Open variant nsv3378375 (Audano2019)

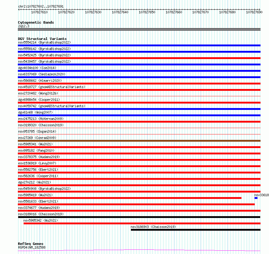pos(39,157)
